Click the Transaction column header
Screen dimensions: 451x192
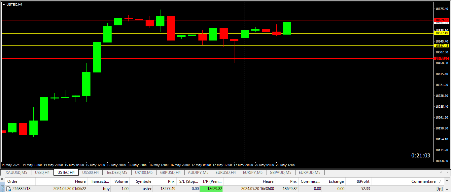pyautogui.click(x=100, y=181)
